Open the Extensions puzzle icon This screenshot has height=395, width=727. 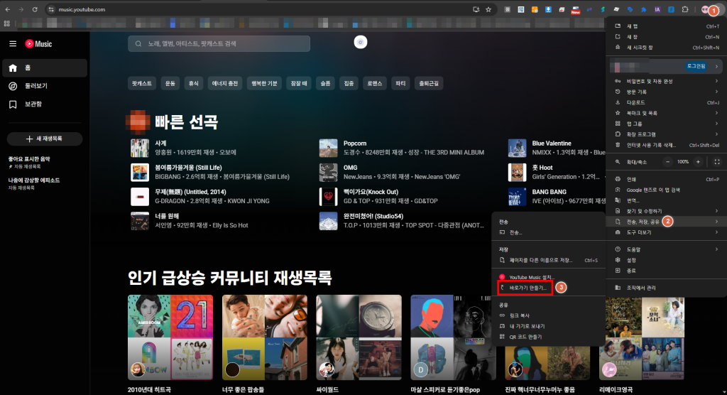click(x=685, y=9)
